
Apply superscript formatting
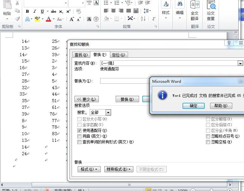(x=68, y=11)
